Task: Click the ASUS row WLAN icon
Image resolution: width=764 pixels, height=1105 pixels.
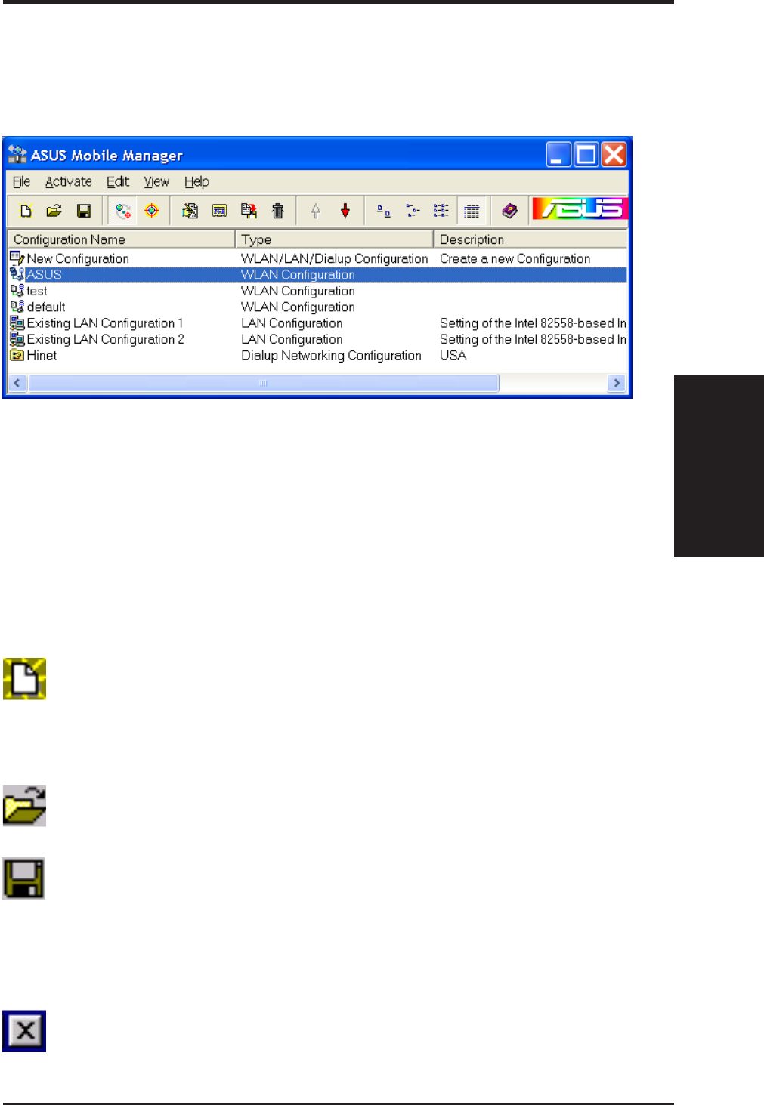Action: (x=17, y=274)
